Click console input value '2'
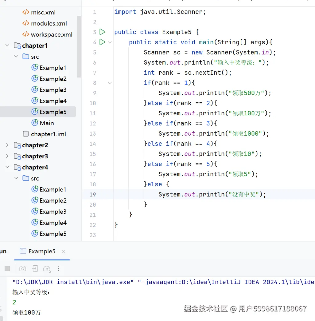 click(x=14, y=302)
